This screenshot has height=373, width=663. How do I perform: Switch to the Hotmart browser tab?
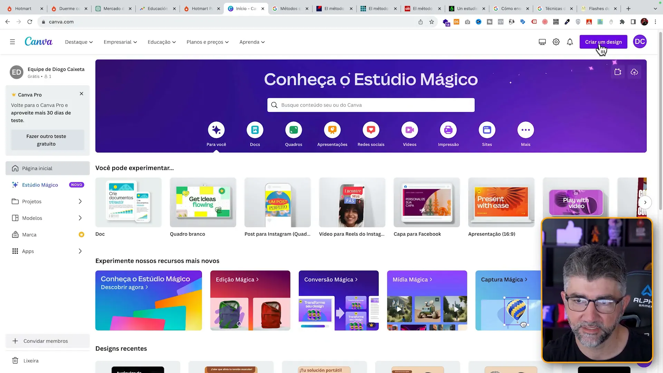click(23, 9)
